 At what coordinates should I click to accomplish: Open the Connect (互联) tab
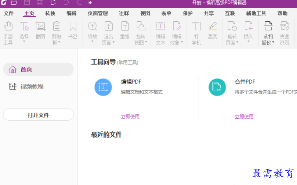click(x=230, y=13)
